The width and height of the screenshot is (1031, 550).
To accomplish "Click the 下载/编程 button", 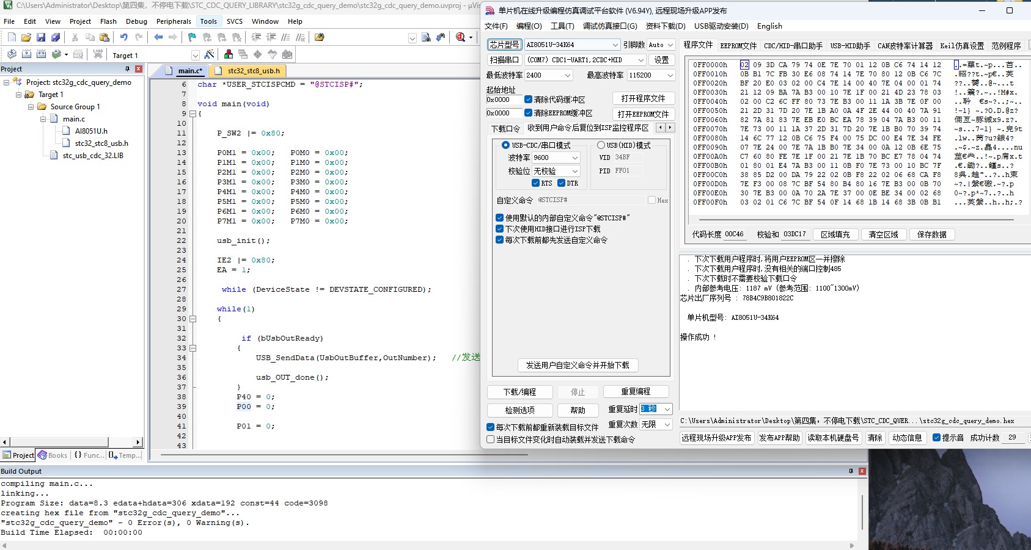I will point(519,392).
